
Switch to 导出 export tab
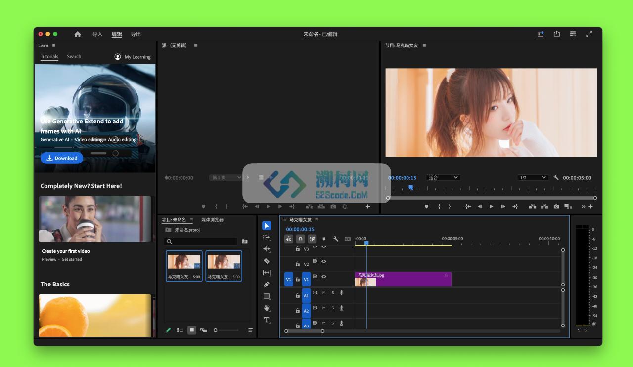tap(136, 34)
